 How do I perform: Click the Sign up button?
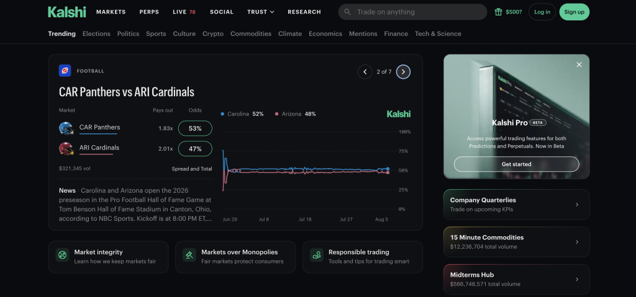coord(575,12)
